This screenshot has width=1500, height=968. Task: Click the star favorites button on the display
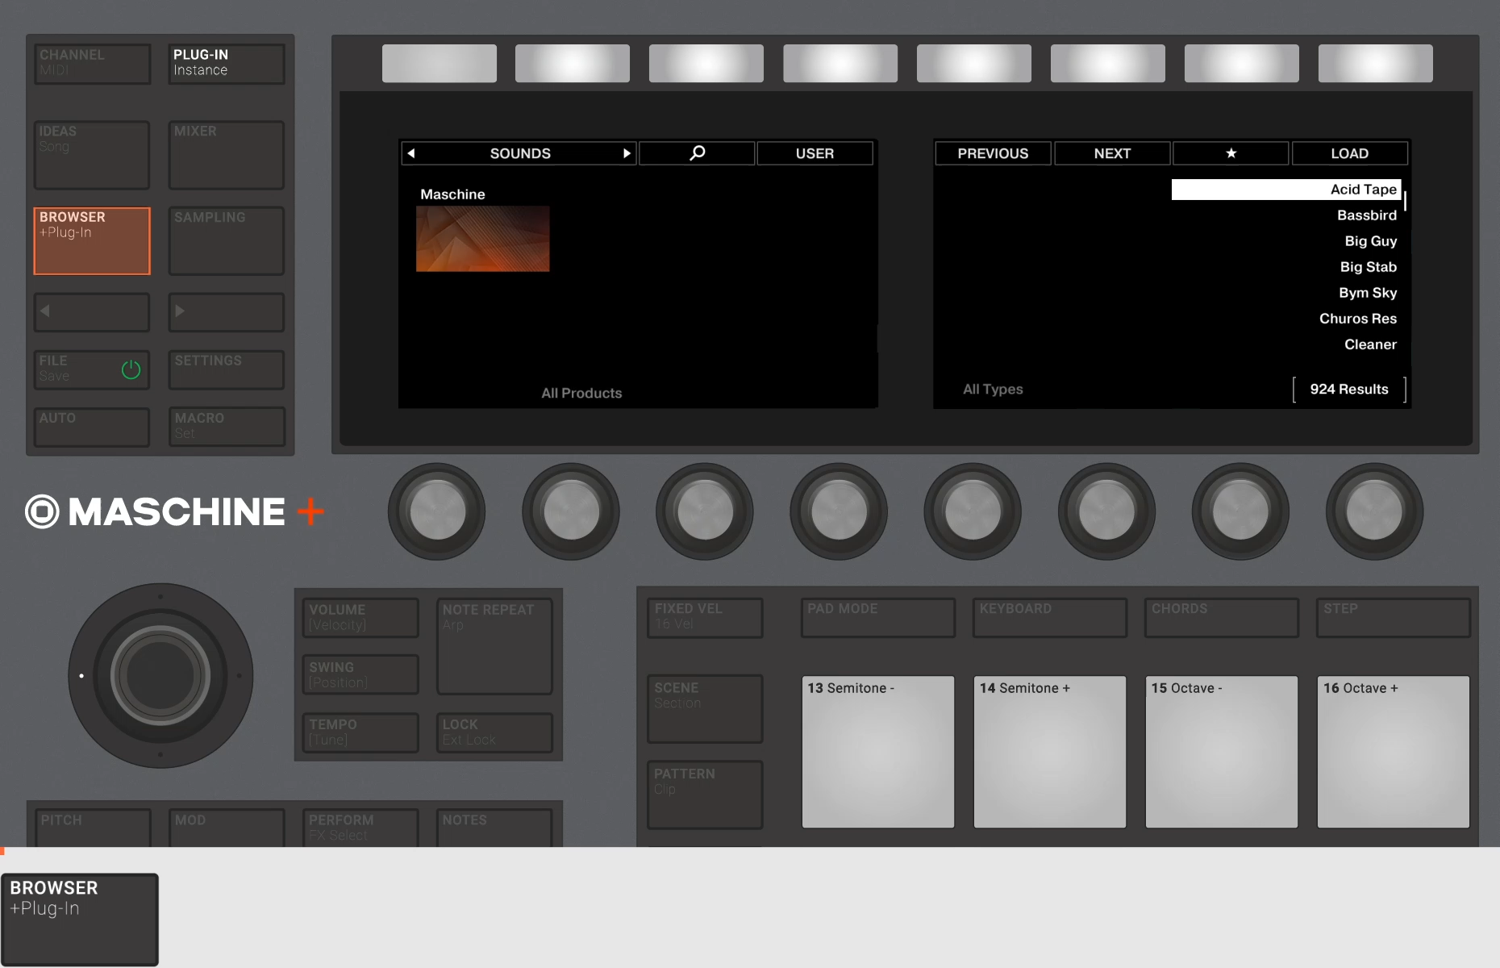[x=1231, y=153]
